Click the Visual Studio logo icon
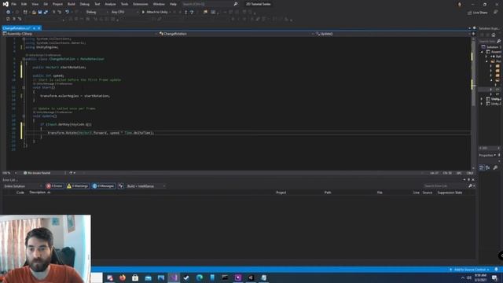 coord(6,4)
